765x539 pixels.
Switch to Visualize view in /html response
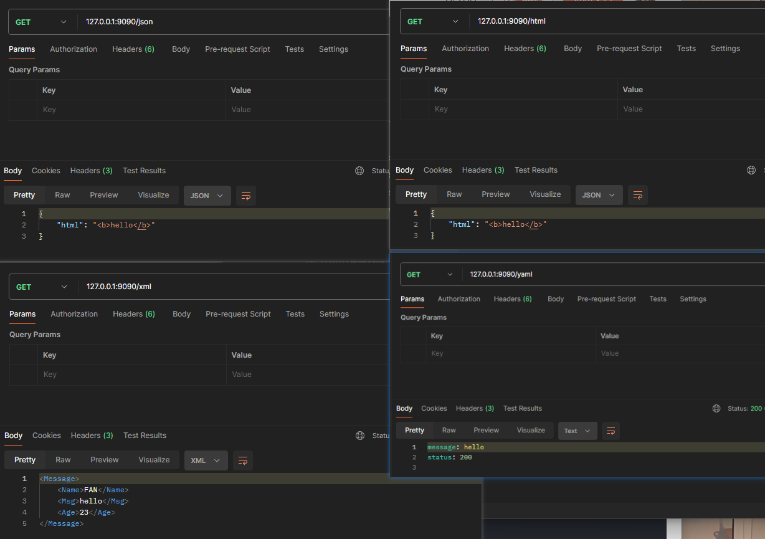[545, 194]
